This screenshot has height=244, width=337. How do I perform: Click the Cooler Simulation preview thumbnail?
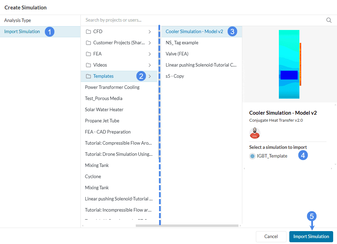290,64
